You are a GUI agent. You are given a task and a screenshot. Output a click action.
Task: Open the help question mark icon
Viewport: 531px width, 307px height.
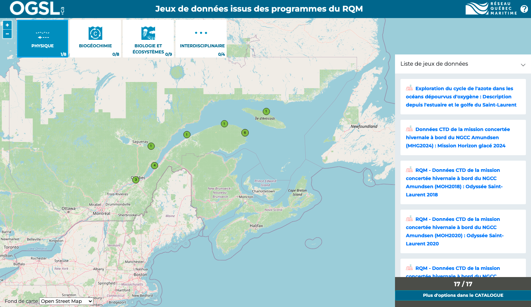coord(524,9)
